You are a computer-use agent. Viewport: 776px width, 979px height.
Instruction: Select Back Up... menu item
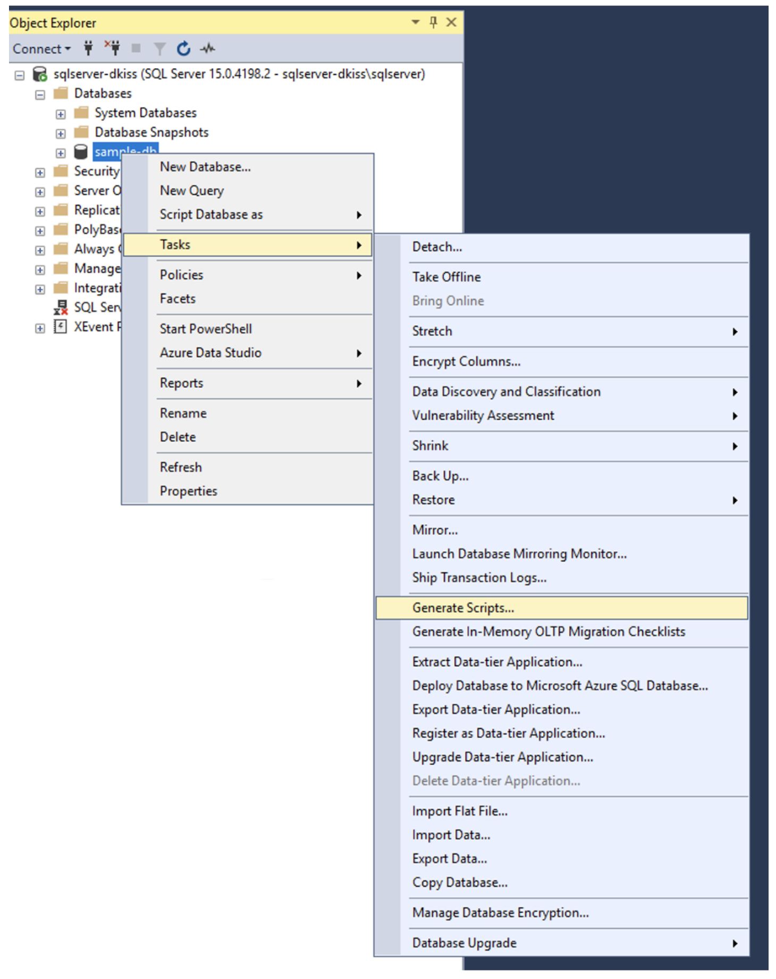coord(562,476)
